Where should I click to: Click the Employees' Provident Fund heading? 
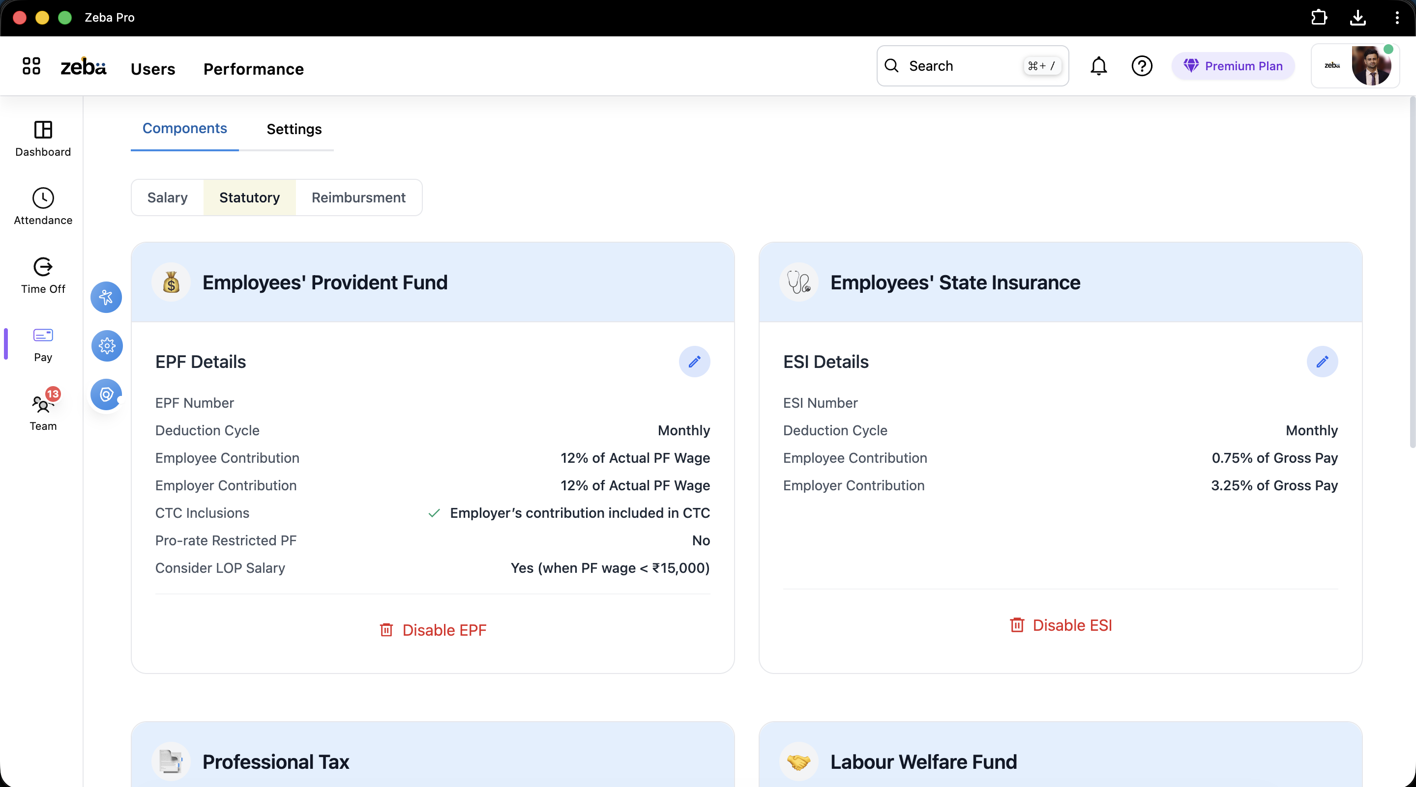pyautogui.click(x=325, y=282)
